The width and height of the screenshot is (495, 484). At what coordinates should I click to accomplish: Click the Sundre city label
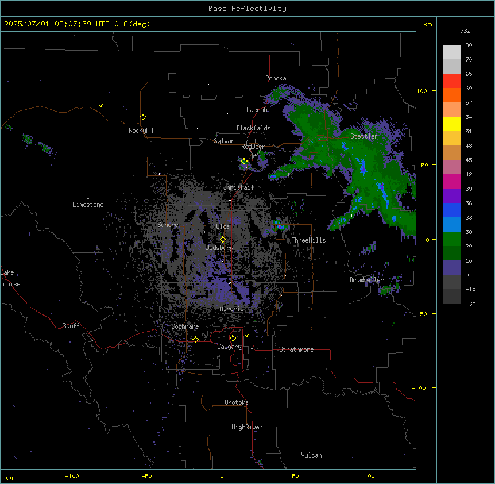168,225
